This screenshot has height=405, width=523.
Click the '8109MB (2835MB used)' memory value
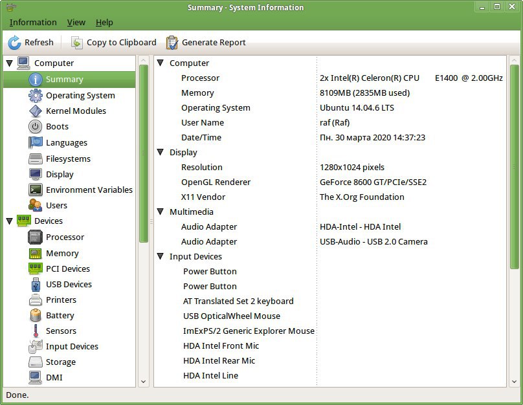(x=364, y=93)
